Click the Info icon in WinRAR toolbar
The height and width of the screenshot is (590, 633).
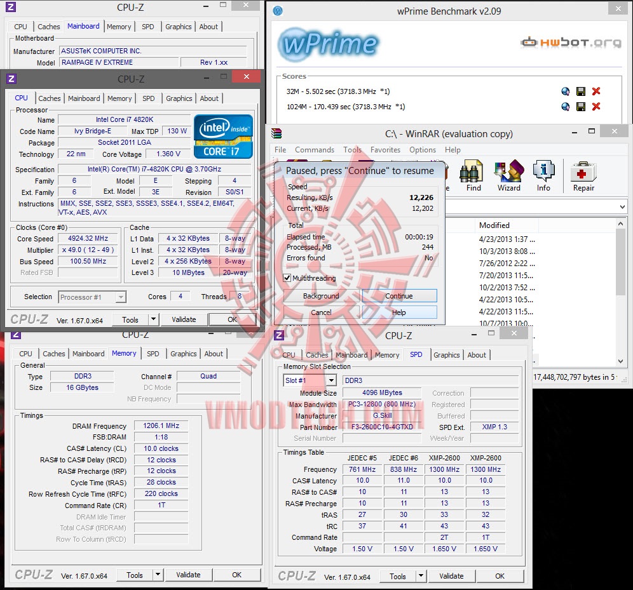[x=543, y=175]
